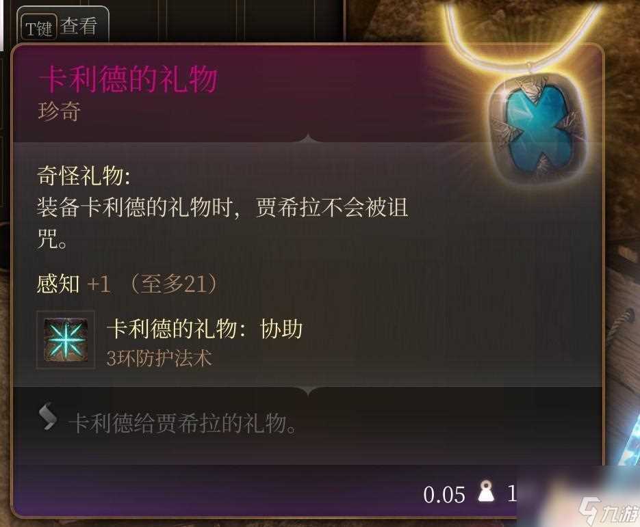Click the blue gem amulet image
This screenshot has height=527, width=640.
[534, 128]
